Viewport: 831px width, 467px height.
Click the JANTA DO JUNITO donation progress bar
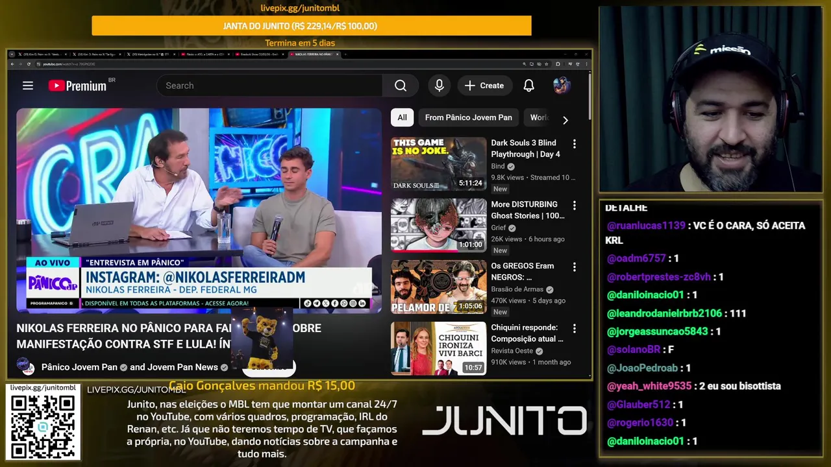[312, 26]
